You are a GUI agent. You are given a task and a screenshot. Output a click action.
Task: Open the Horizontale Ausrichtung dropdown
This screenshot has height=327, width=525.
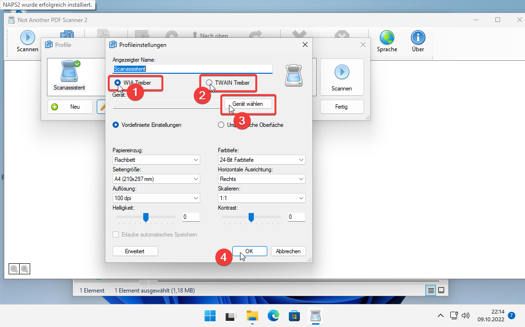pyautogui.click(x=262, y=179)
